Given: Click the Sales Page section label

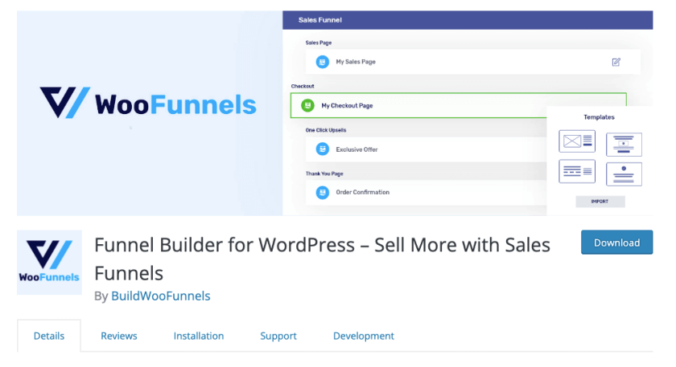Looking at the screenshot, I should click(318, 43).
